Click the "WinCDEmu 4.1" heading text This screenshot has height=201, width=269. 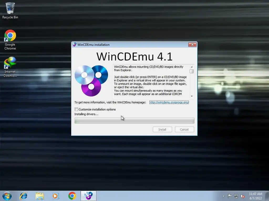coord(134,57)
